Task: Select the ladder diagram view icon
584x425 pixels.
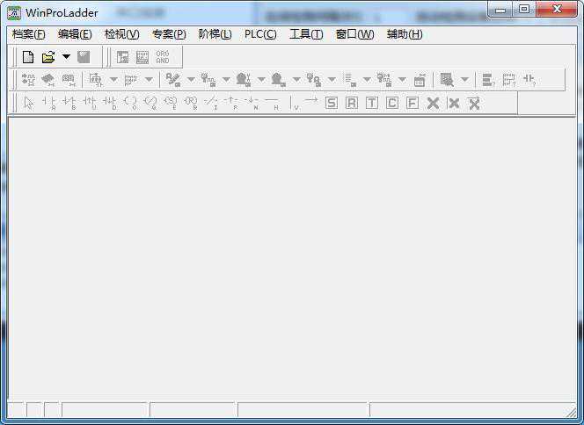Action: pyautogui.click(x=122, y=57)
